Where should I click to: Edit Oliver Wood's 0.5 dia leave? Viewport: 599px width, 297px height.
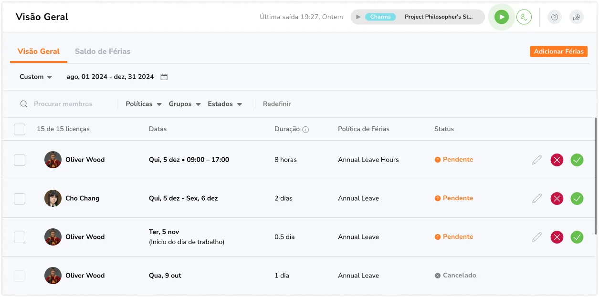(x=537, y=237)
